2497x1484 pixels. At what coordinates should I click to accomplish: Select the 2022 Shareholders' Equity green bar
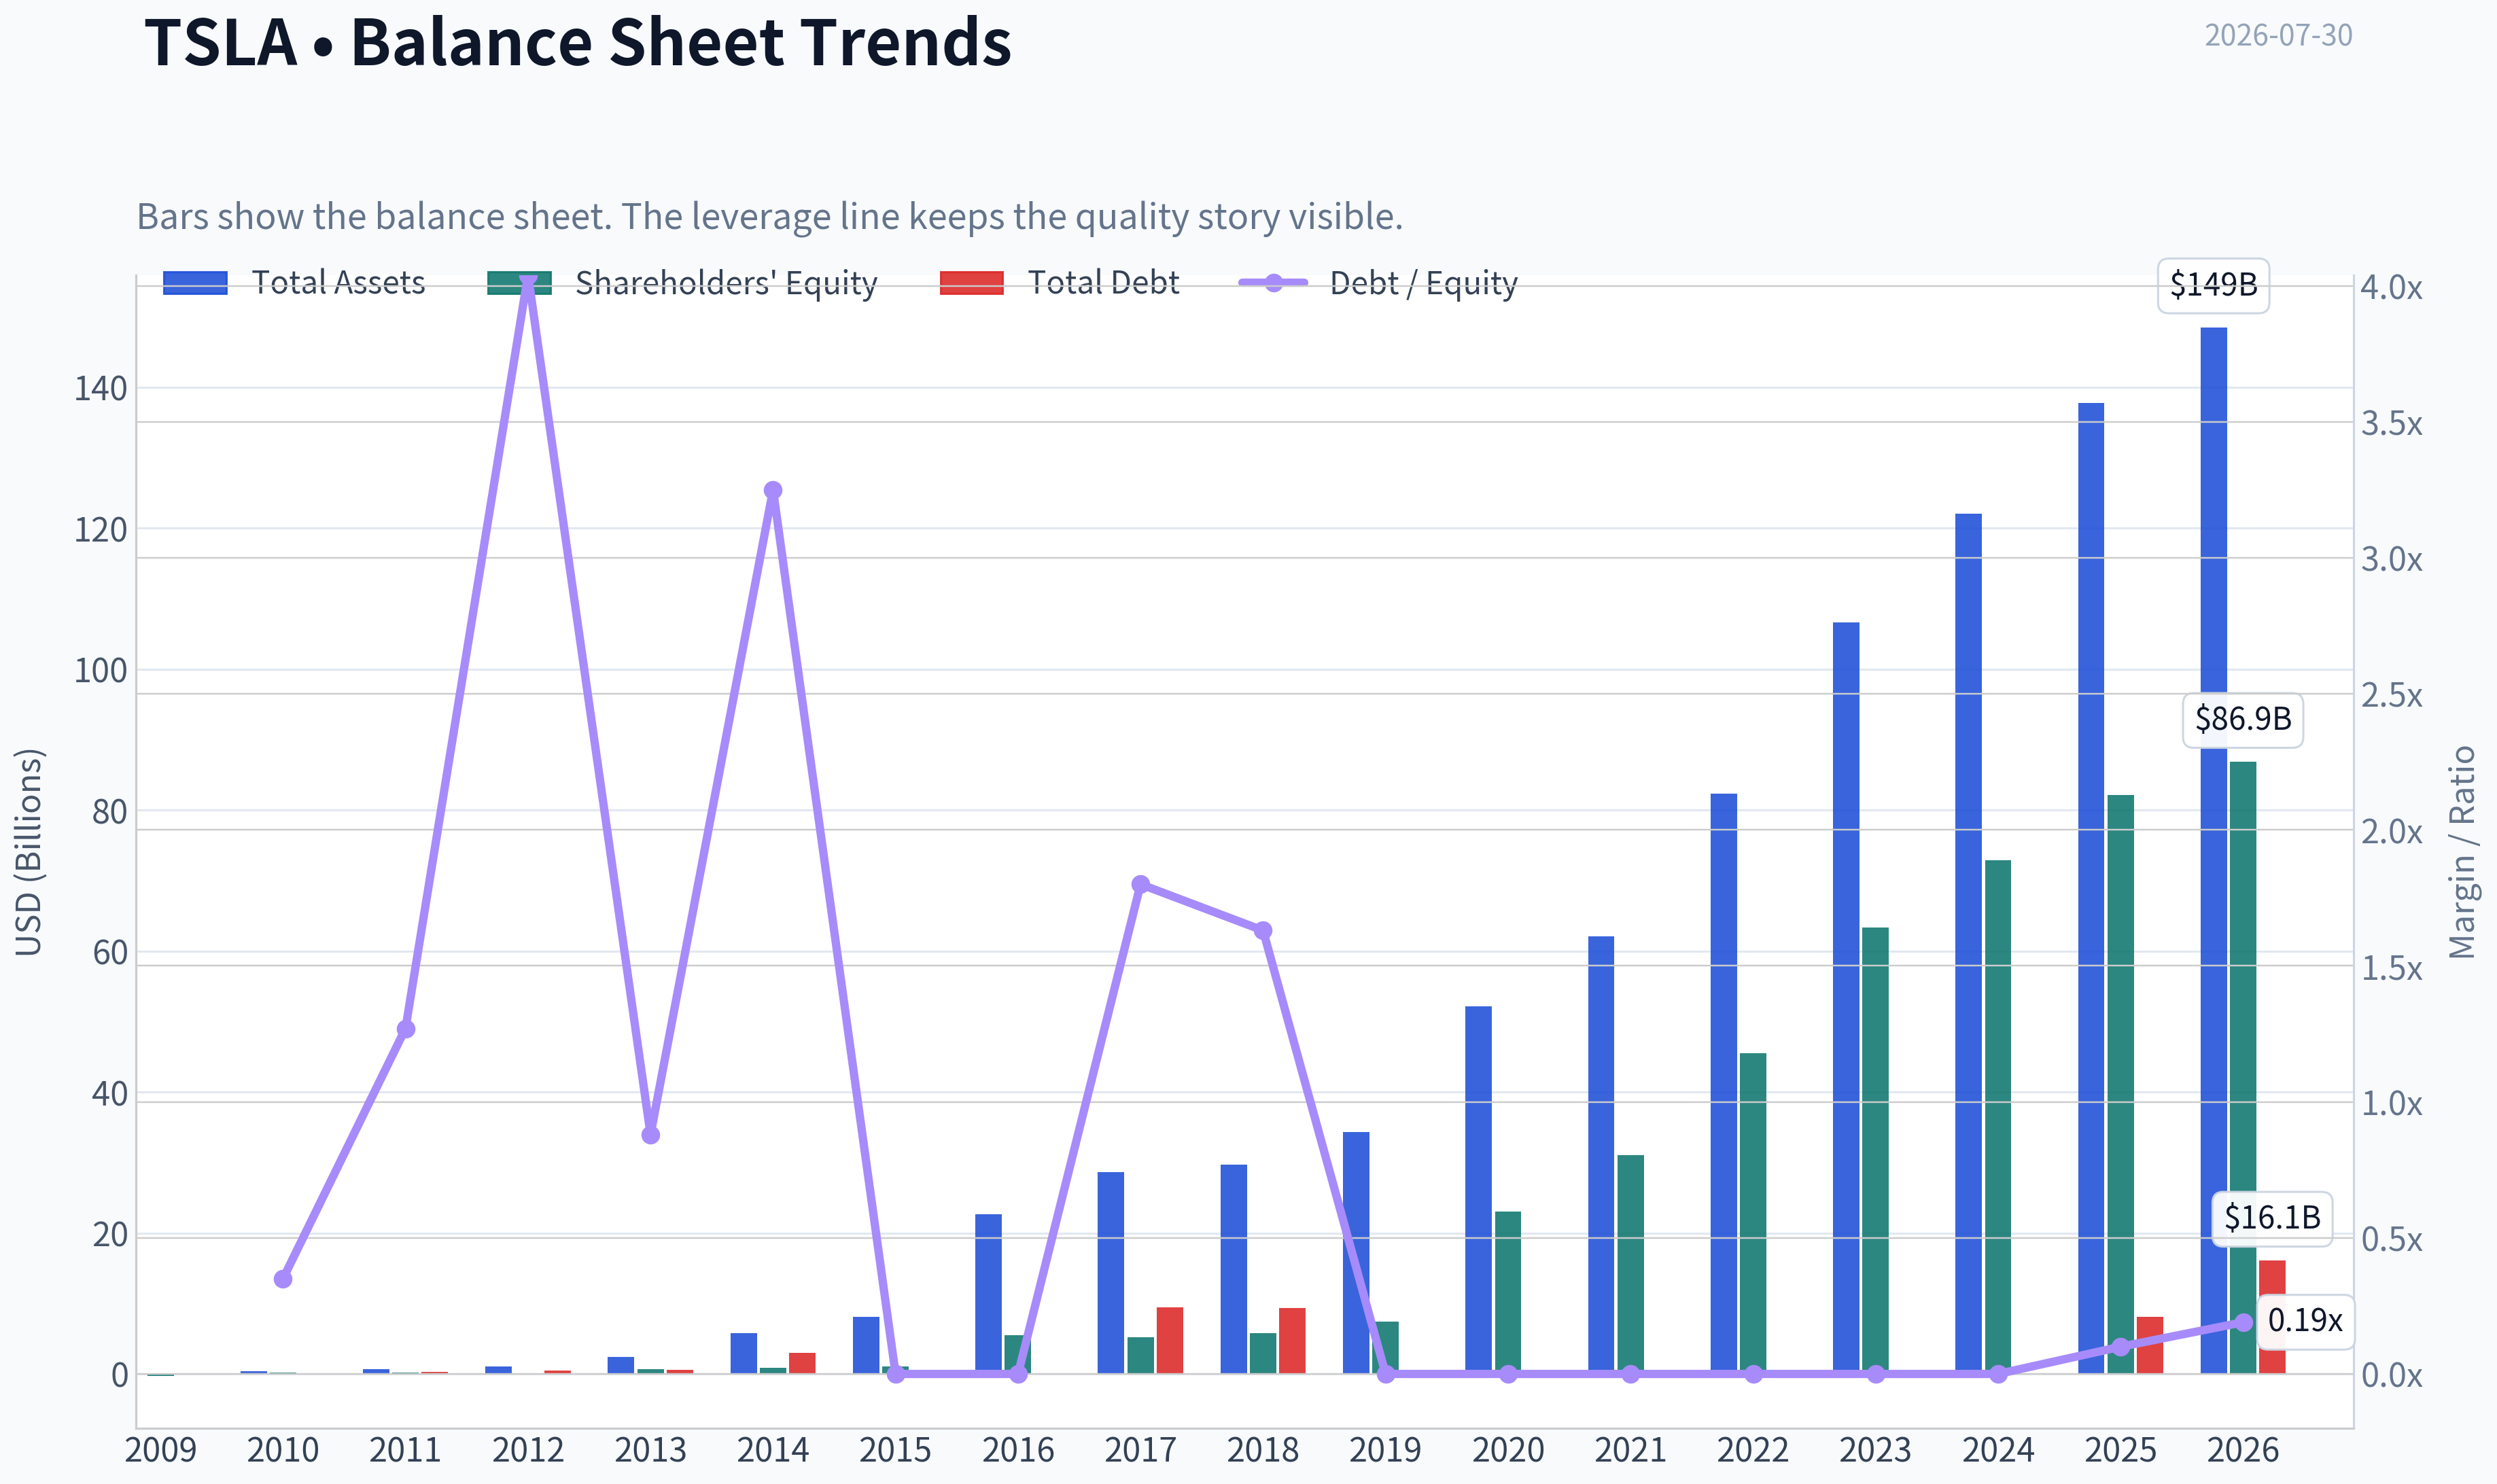1753,1213
